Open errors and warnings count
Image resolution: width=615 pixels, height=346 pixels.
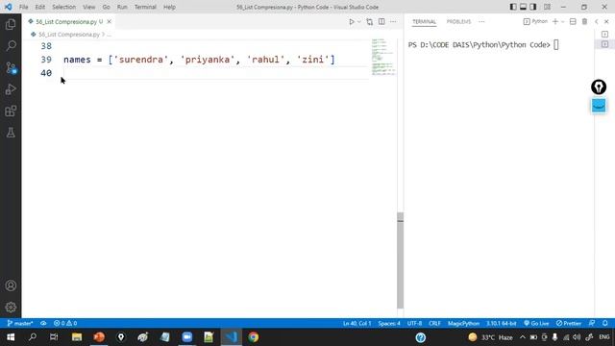coord(65,323)
